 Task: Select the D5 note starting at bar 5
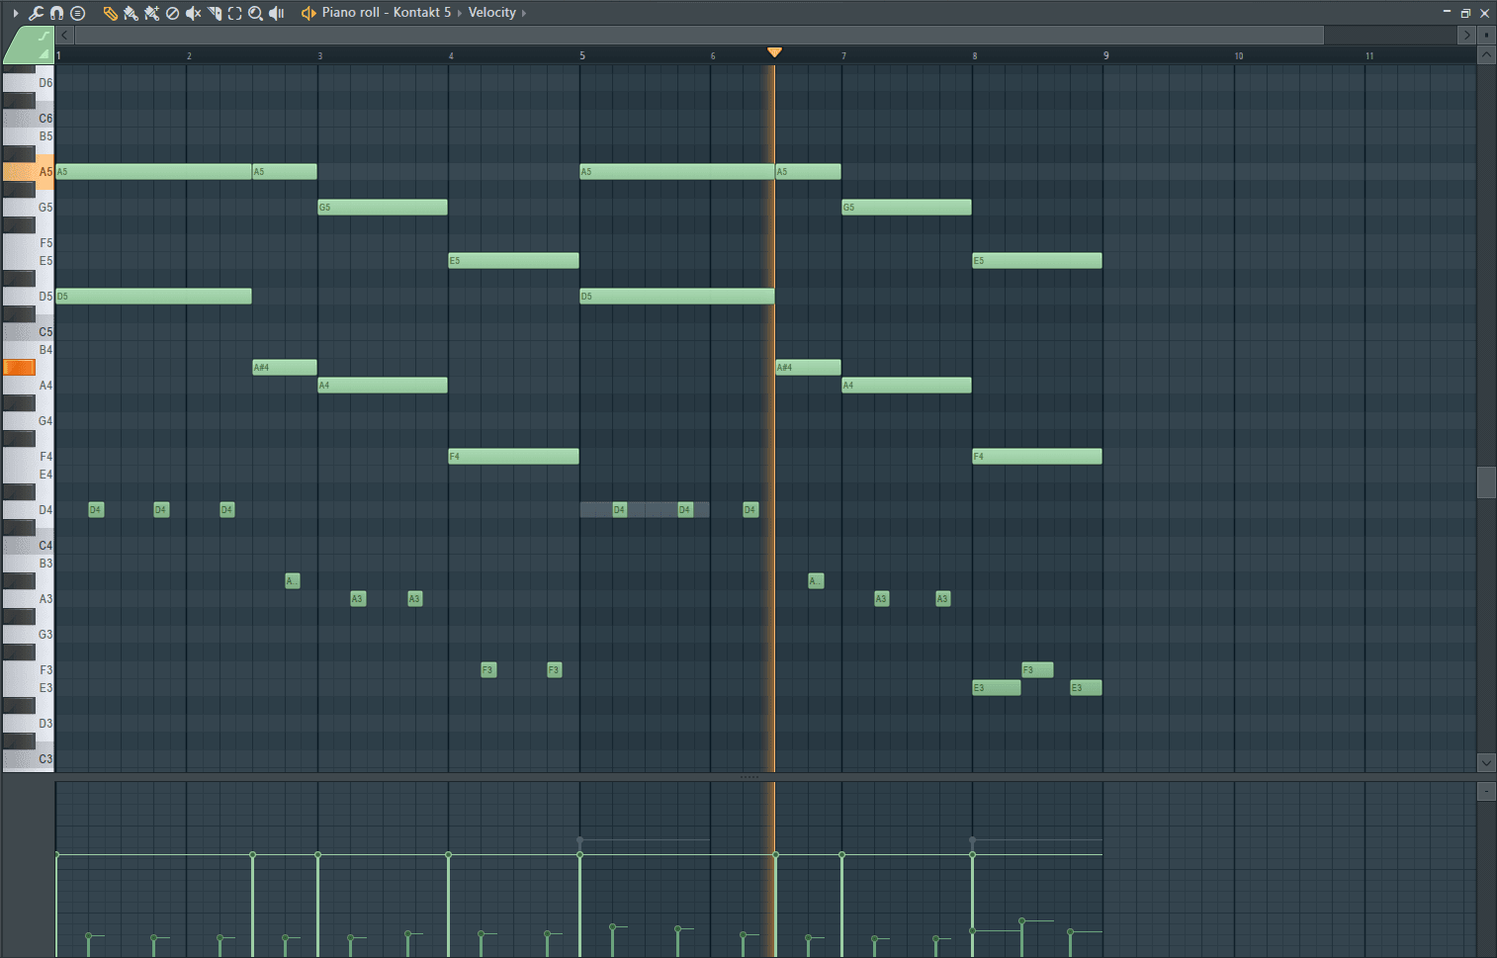pos(677,297)
